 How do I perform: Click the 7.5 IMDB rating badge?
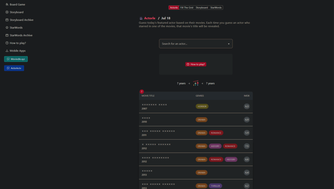click(x=247, y=146)
